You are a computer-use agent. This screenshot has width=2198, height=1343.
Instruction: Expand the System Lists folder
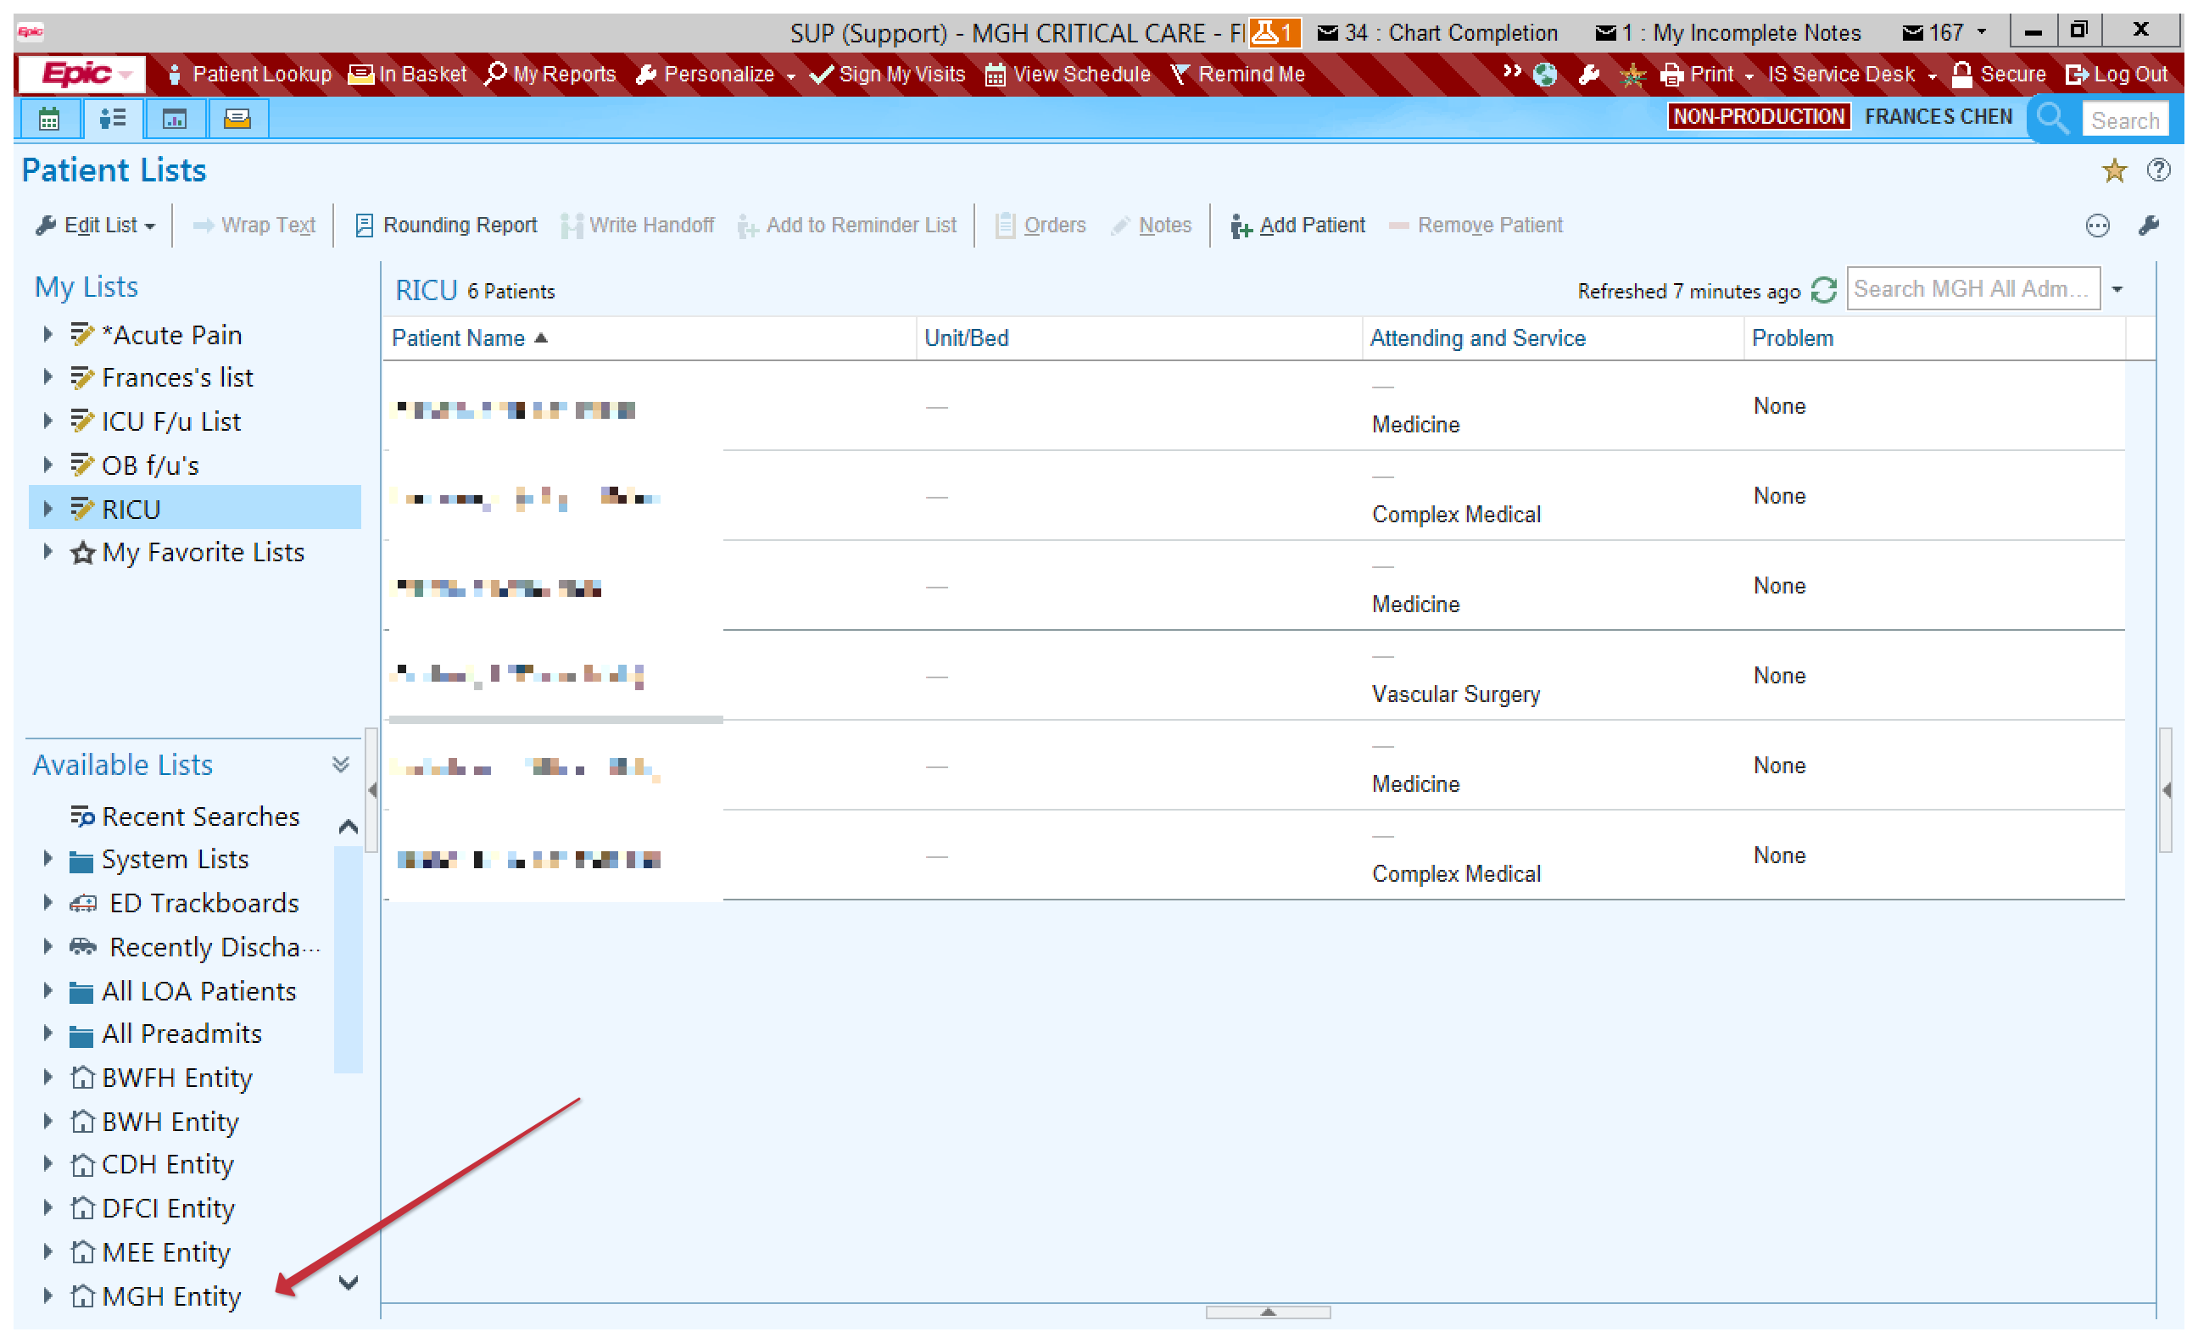[x=47, y=859]
